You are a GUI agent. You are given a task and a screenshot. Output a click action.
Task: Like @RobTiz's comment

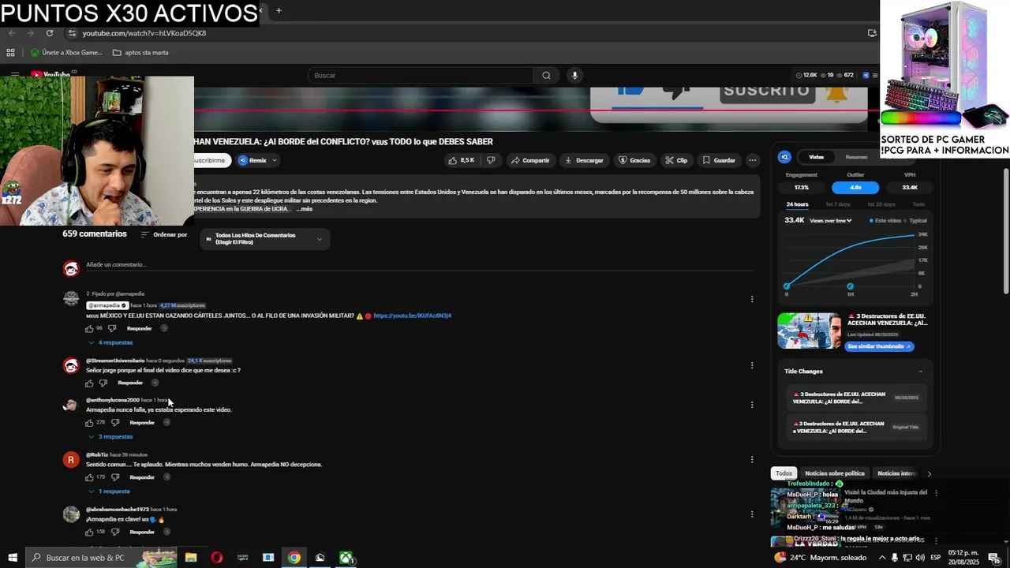(x=89, y=477)
